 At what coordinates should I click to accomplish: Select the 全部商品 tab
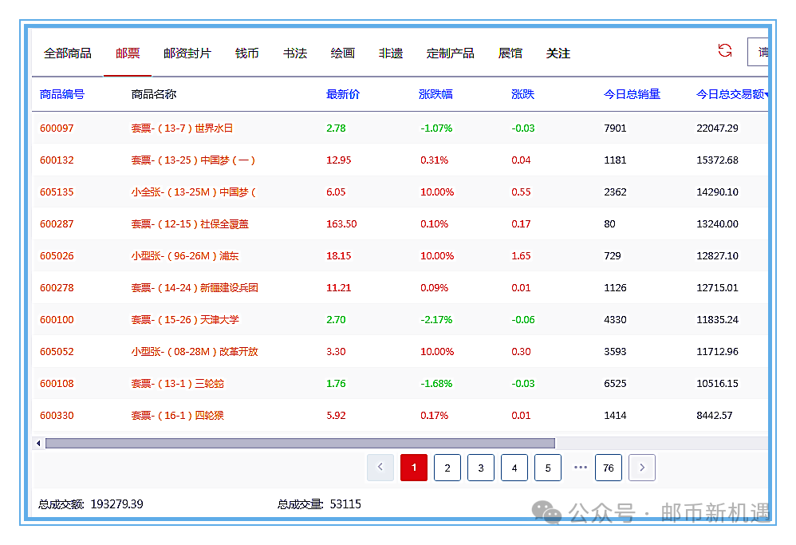68,53
